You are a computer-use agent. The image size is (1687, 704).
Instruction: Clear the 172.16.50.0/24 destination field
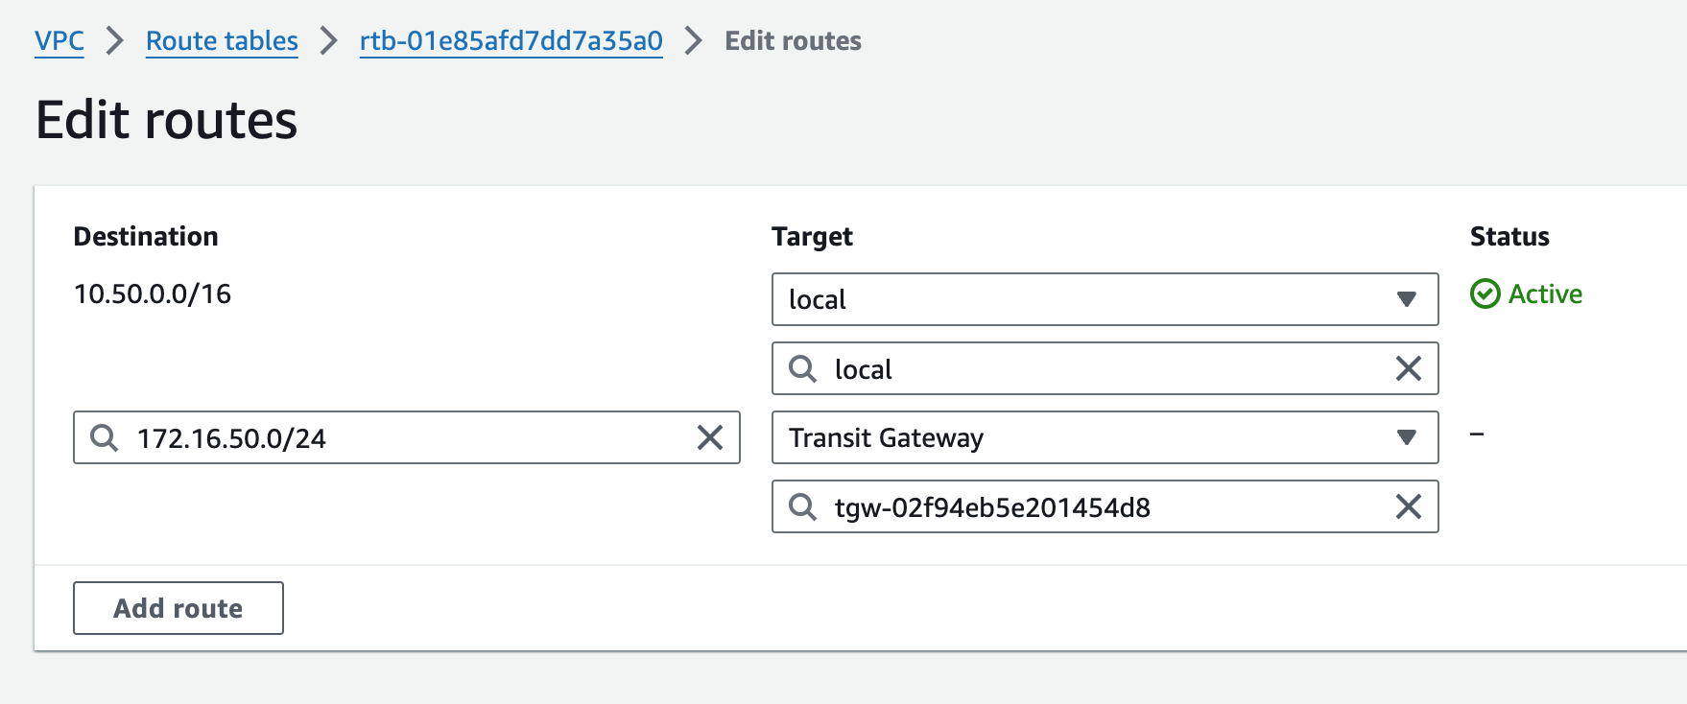(710, 437)
